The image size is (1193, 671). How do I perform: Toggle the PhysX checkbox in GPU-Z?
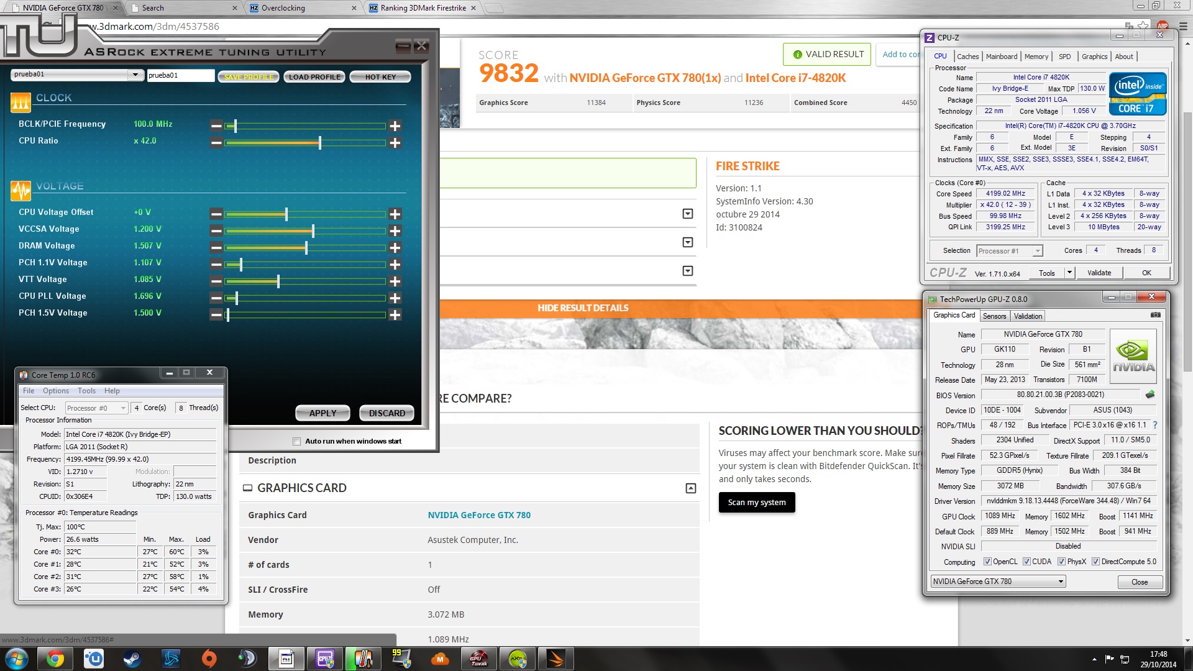coord(1061,562)
